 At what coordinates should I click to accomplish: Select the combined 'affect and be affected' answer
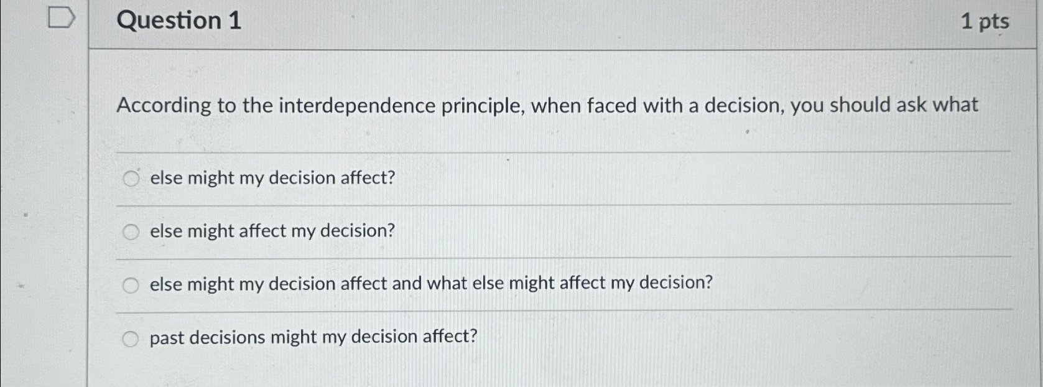pyautogui.click(x=131, y=284)
